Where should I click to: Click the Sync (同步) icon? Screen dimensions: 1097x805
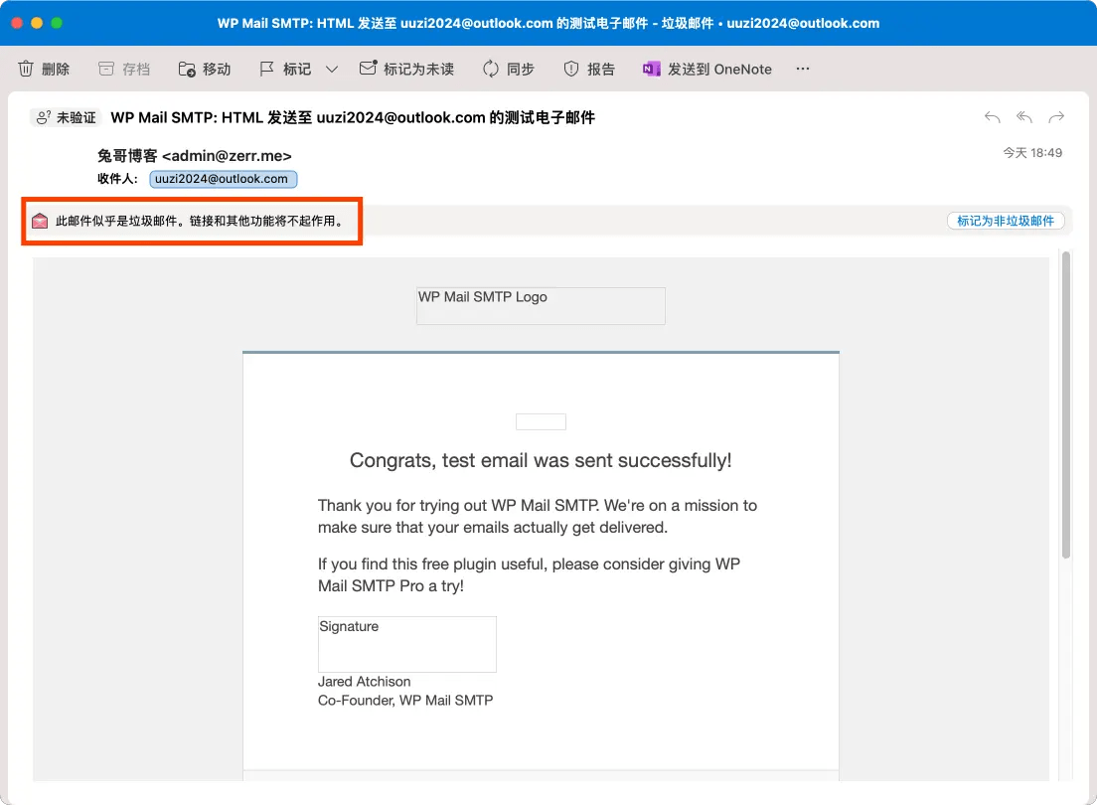pos(491,69)
